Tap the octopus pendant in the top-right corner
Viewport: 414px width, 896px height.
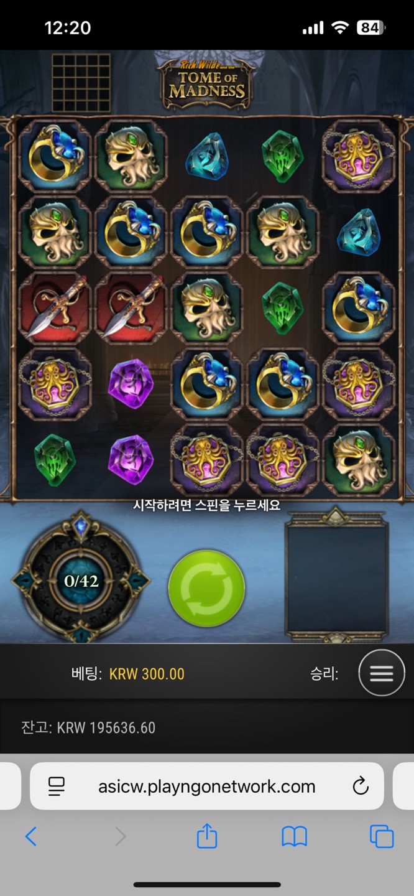click(359, 156)
